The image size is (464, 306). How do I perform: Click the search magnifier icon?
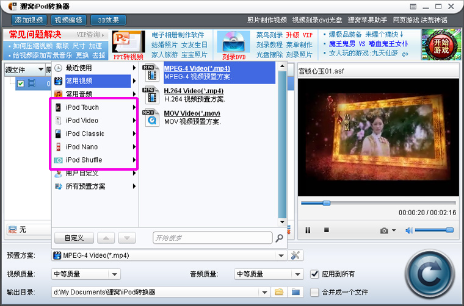pyautogui.click(x=279, y=238)
